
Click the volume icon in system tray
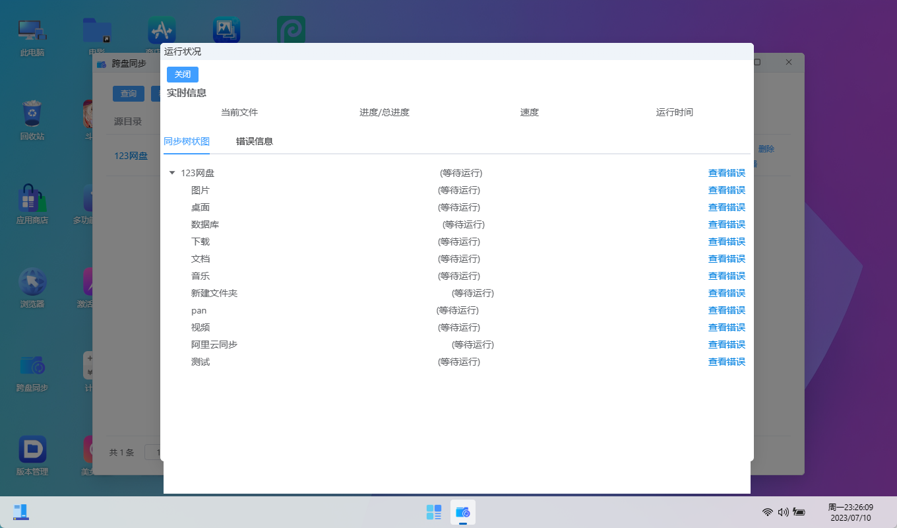click(784, 511)
